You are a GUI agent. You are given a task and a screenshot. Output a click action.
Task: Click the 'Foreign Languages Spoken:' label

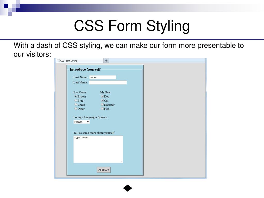coord(90,117)
